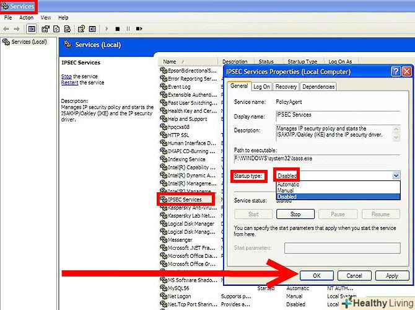This screenshot has width=415, height=310.
Task: Select the hpqcxs08 service icon
Action: coord(164,127)
